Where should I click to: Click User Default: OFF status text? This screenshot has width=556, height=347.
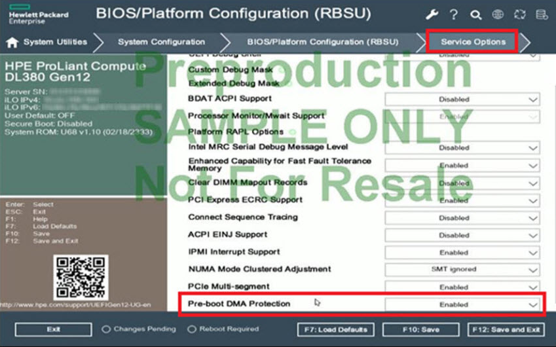[39, 115]
